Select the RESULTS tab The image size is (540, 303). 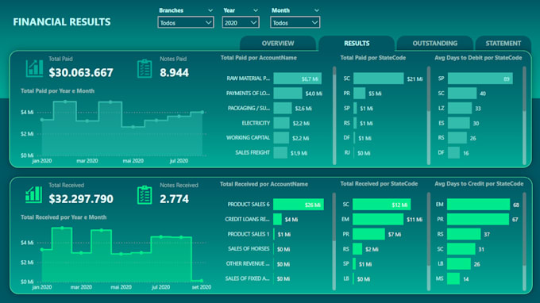coord(357,44)
